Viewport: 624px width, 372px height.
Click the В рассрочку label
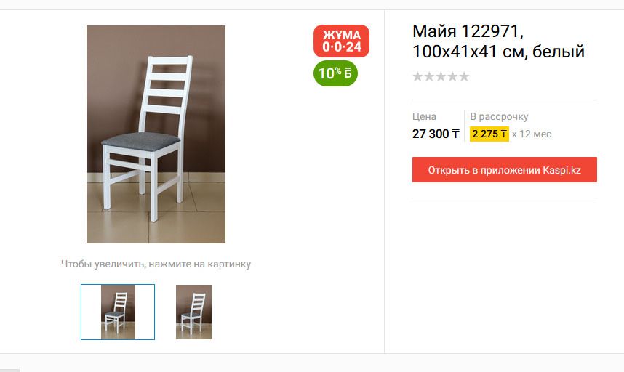[x=499, y=116]
